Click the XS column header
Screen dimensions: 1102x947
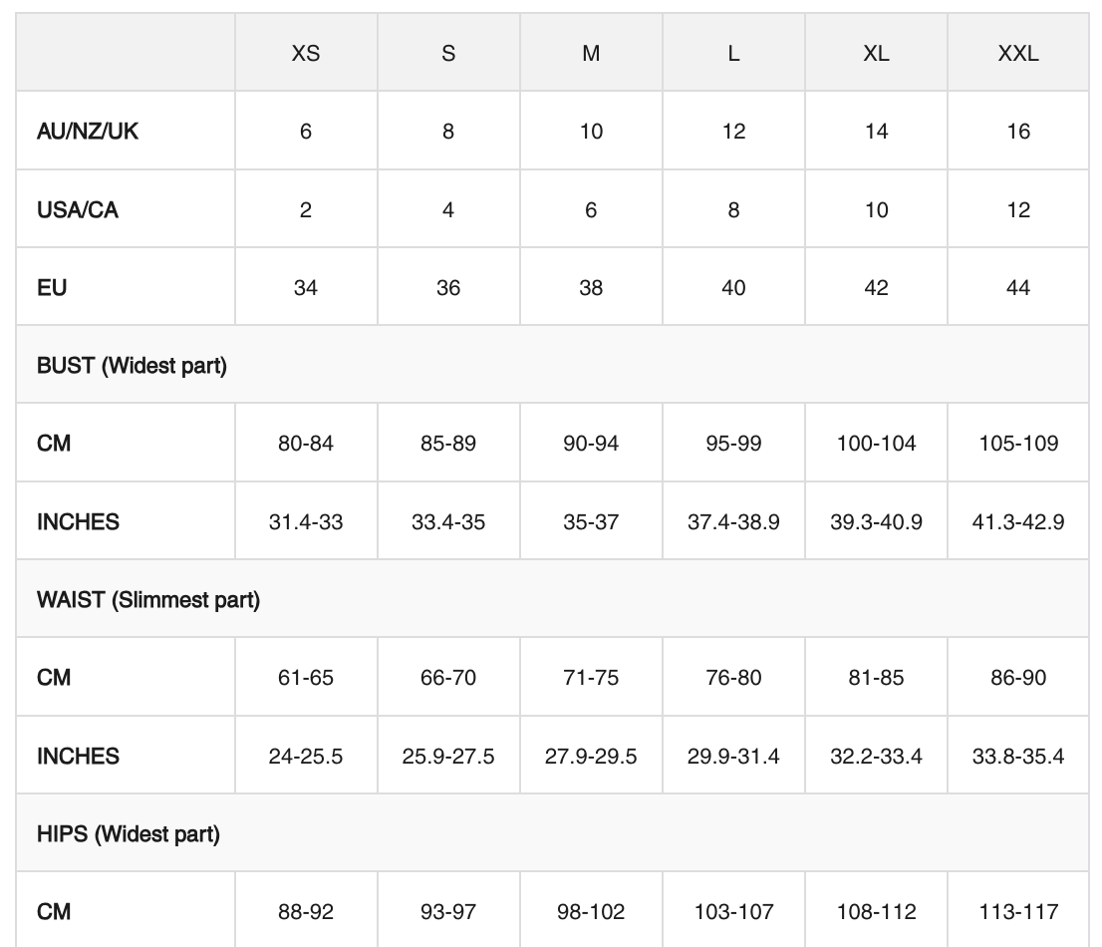(x=306, y=54)
